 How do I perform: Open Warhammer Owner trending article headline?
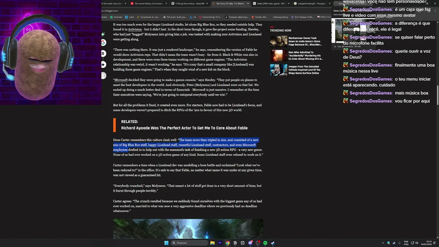305,42
